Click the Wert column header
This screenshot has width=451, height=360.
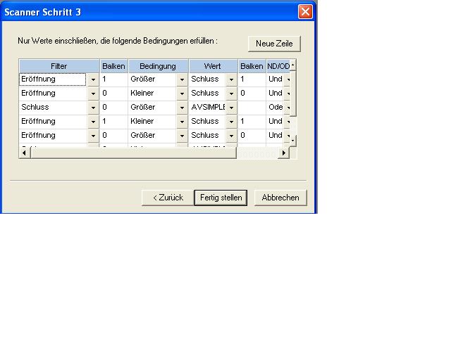[212, 66]
